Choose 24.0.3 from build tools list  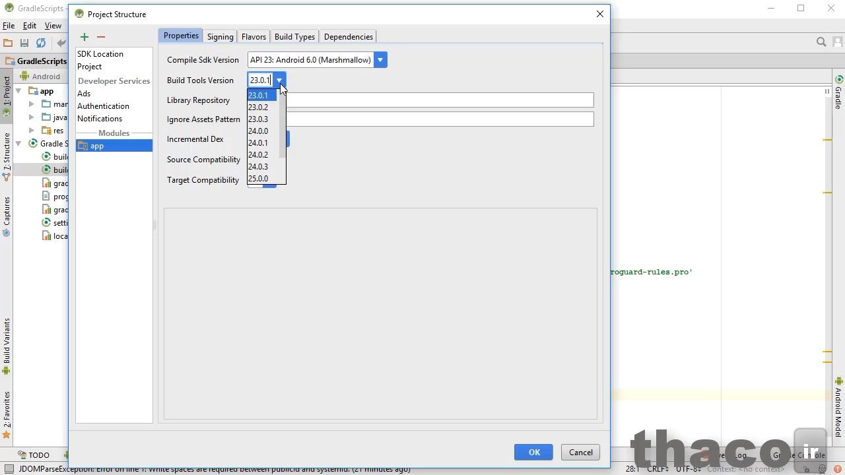point(261,167)
